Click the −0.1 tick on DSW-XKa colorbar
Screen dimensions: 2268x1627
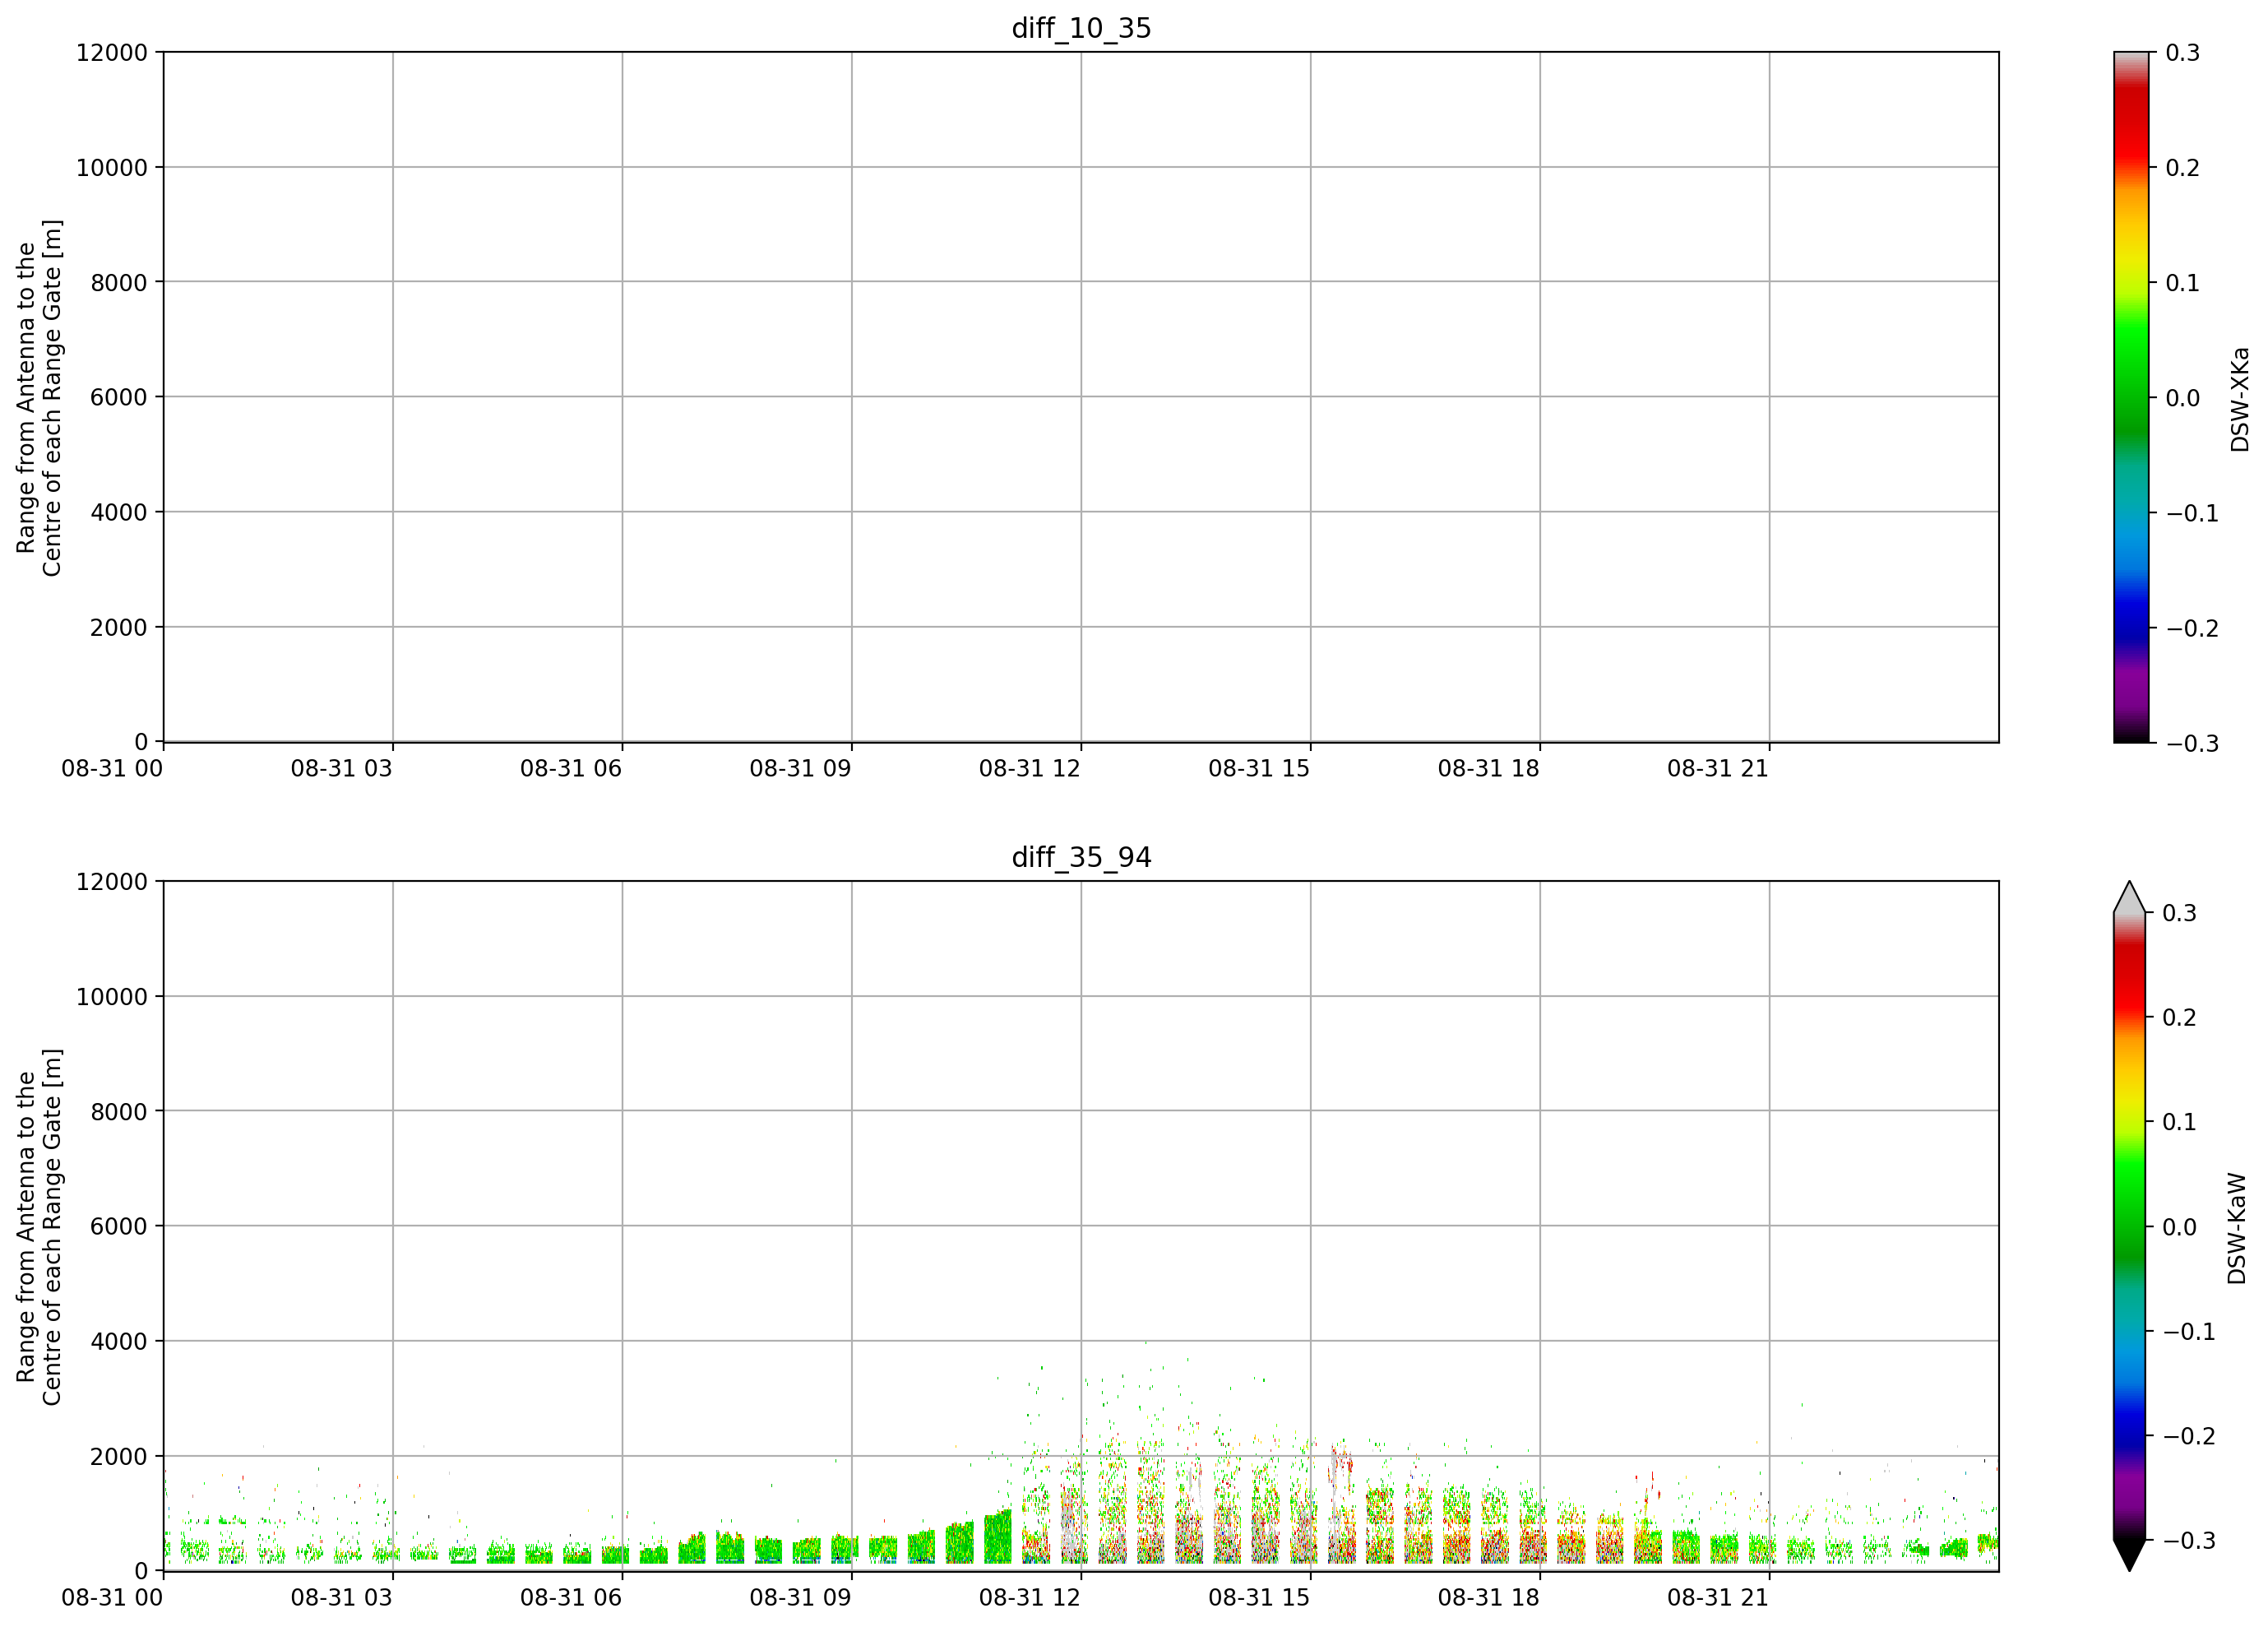(x=2193, y=513)
